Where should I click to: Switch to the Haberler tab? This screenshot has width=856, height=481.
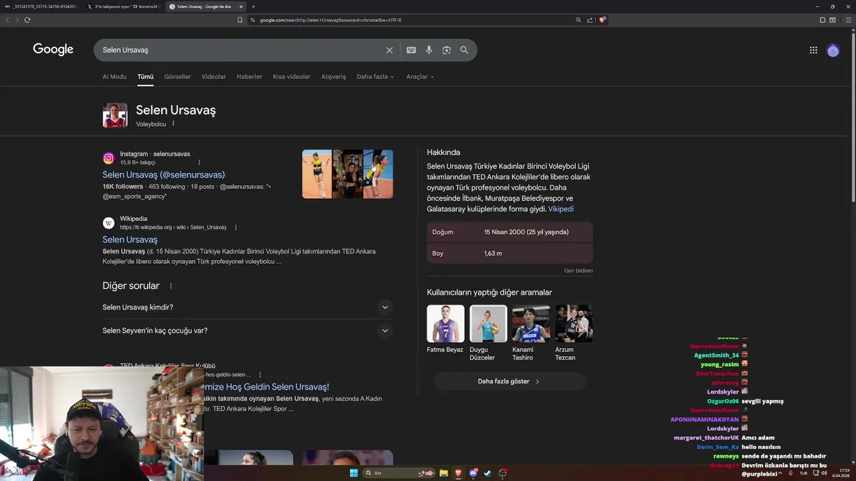[x=249, y=77]
